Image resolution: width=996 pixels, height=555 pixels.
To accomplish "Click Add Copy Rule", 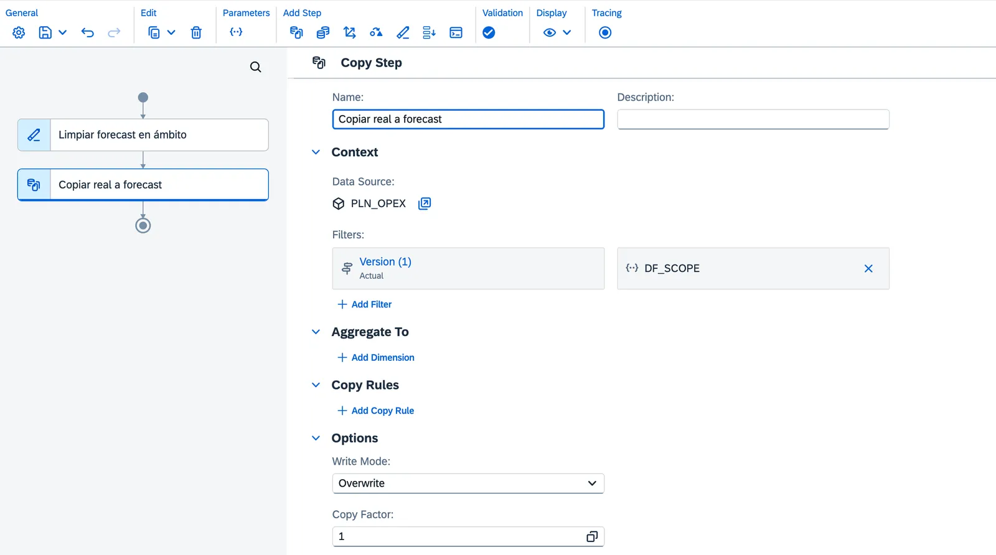I will [x=376, y=411].
